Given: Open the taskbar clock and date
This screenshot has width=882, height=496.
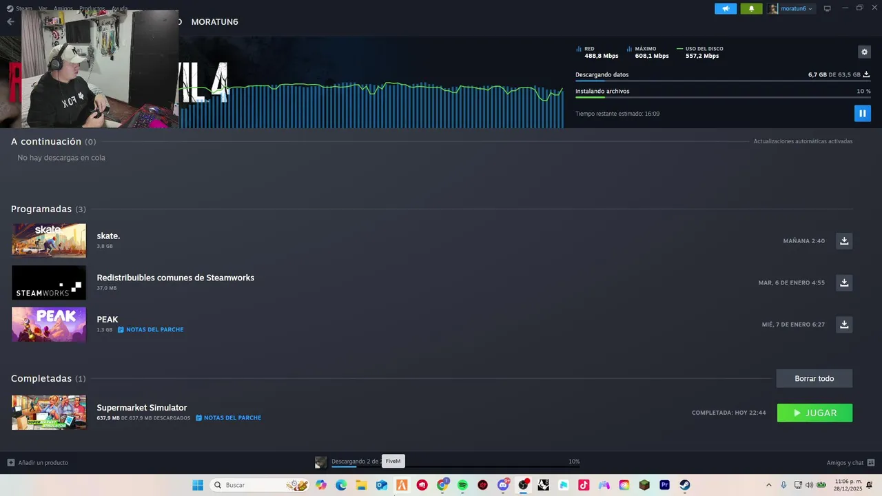Looking at the screenshot, I should point(848,485).
